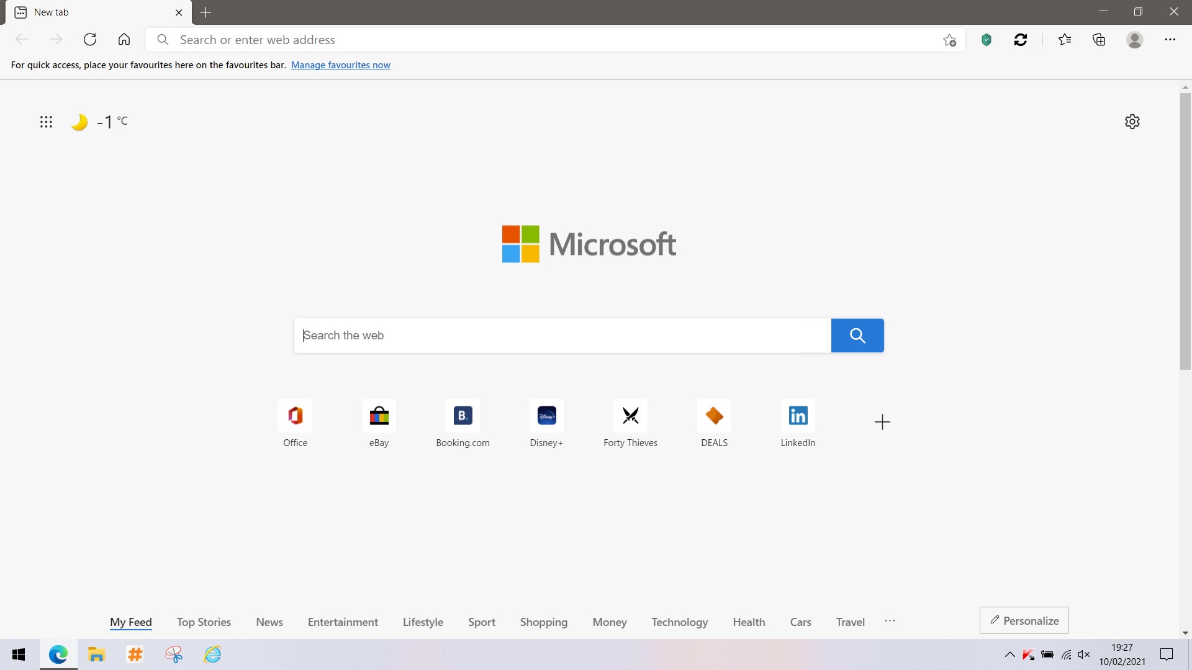The image size is (1192, 670).
Task: Click the green shield extension icon
Action: 987,40
